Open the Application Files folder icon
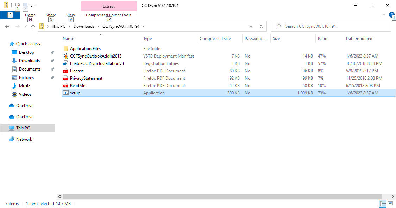 tap(66, 48)
